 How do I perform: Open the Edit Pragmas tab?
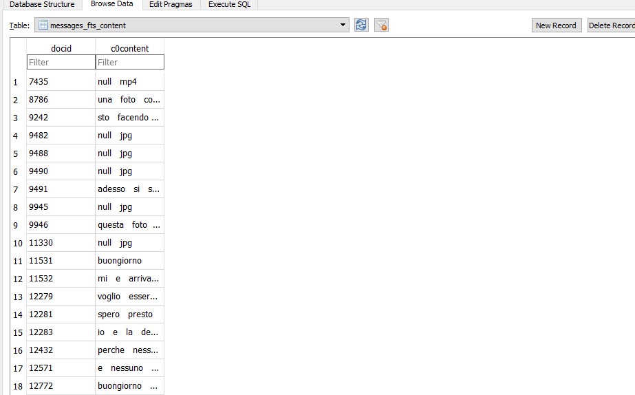point(171,4)
